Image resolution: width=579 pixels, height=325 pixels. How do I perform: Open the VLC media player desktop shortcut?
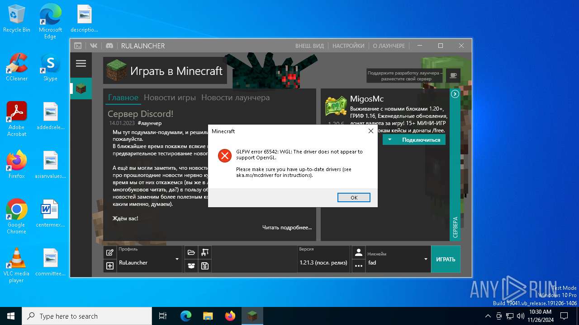coord(17,265)
